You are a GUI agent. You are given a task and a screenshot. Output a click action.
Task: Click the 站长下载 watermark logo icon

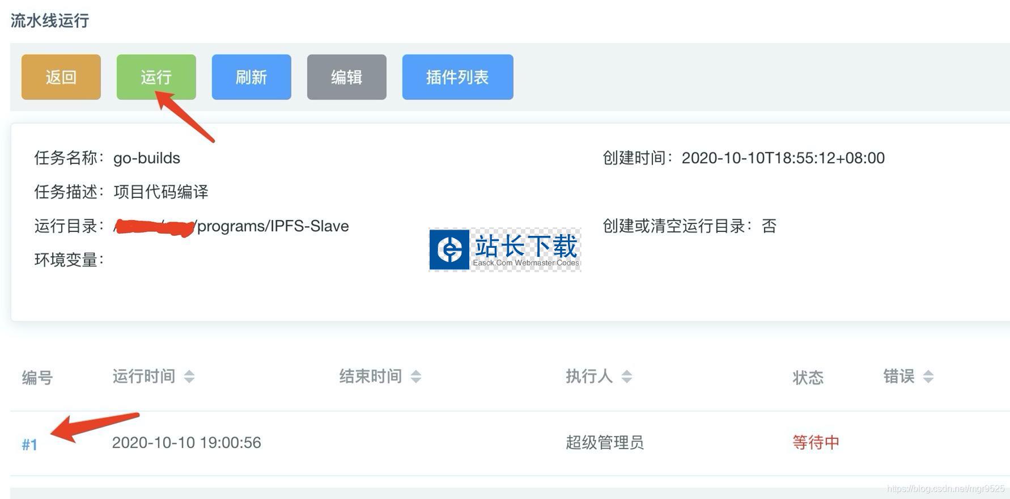tap(449, 249)
